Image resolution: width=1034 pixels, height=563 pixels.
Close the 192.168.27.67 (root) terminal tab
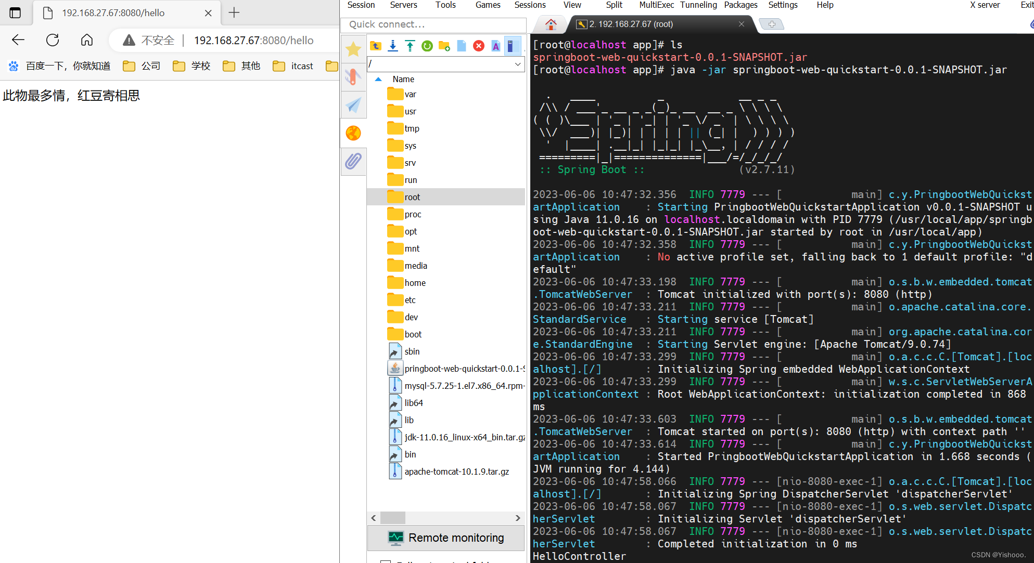[x=742, y=24]
